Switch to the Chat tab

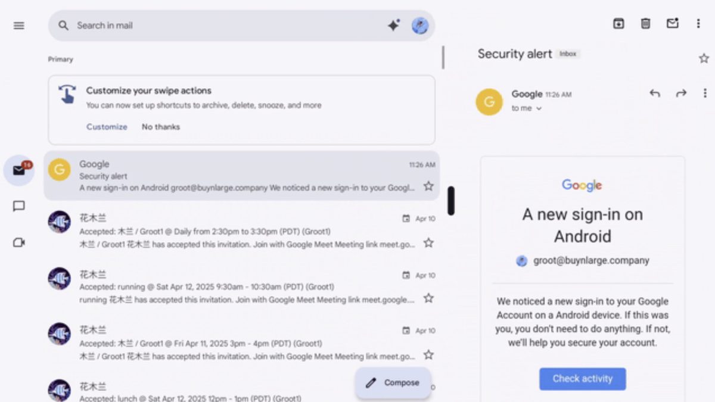(x=19, y=207)
